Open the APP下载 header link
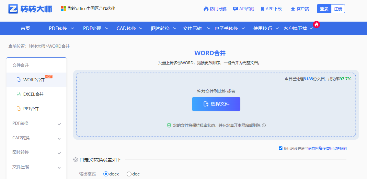Viewport: 367px width, 179px height. point(274,9)
